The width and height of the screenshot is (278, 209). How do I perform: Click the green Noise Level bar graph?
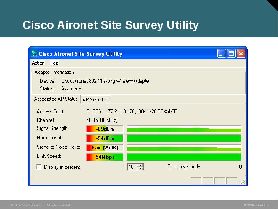pyautogui.click(x=184, y=138)
